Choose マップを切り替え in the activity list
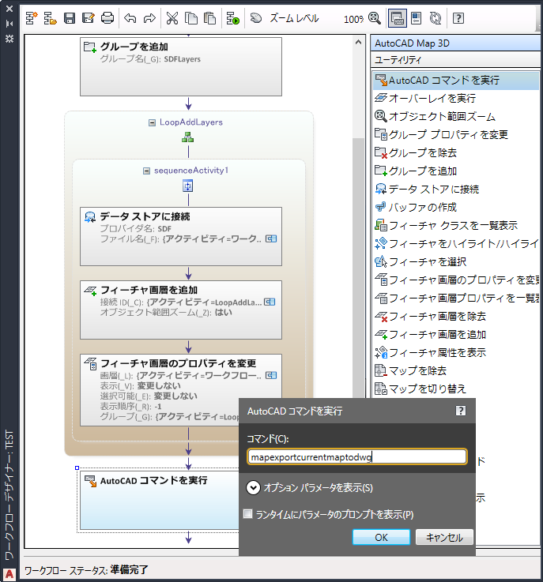Image resolution: width=543 pixels, height=582 pixels. click(456, 389)
